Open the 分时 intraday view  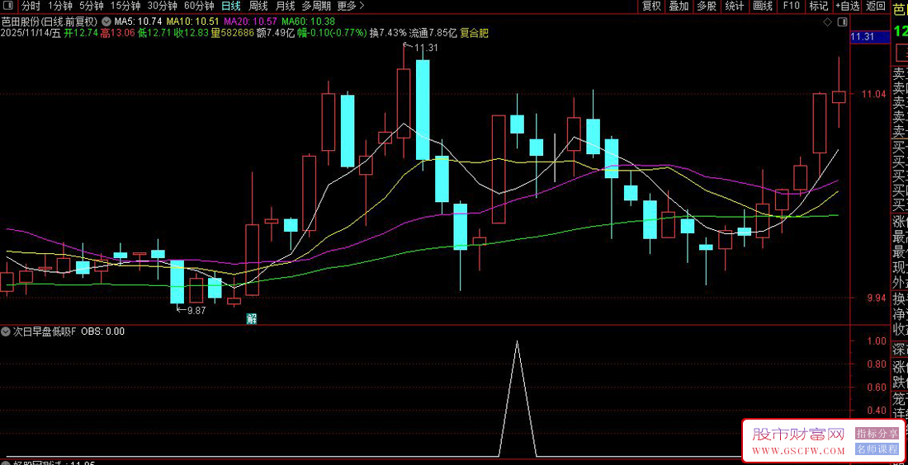pyautogui.click(x=31, y=6)
